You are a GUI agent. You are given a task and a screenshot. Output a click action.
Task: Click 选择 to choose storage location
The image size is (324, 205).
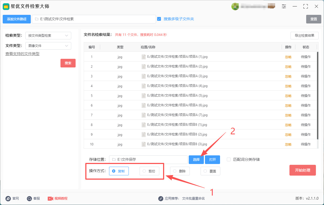point(196,160)
